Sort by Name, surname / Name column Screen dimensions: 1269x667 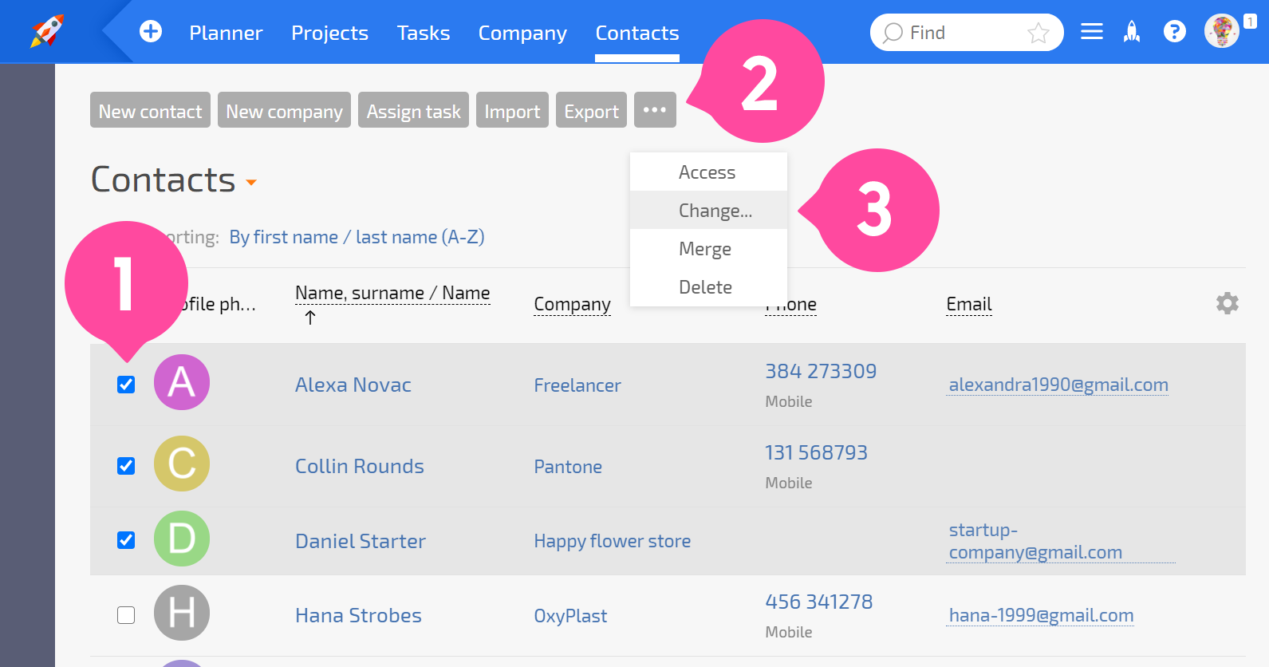click(x=392, y=294)
